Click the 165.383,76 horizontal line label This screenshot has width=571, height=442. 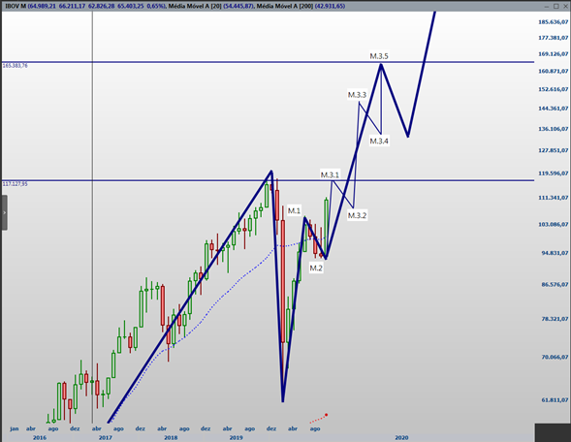click(x=15, y=66)
